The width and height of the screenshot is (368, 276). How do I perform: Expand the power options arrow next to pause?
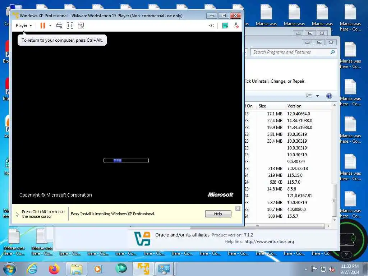50,26
